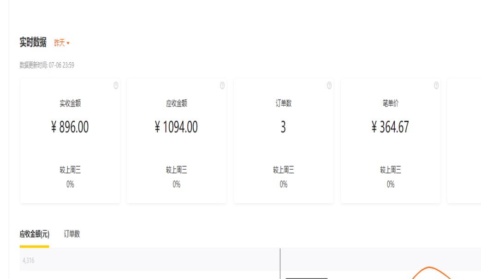Viewport: 481px width, 279px height.
Task: Click the 0% change on 笔单价 card
Action: click(x=391, y=184)
